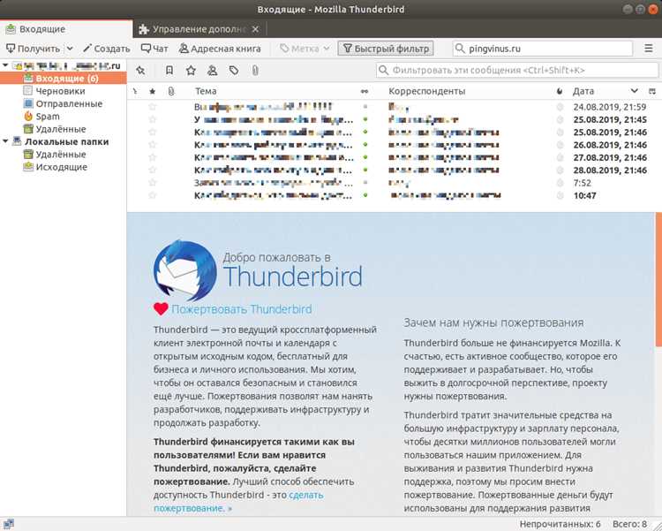Screen dimensions: 662x531
Task: Collapse Локальные папки tree
Action: click(5, 141)
